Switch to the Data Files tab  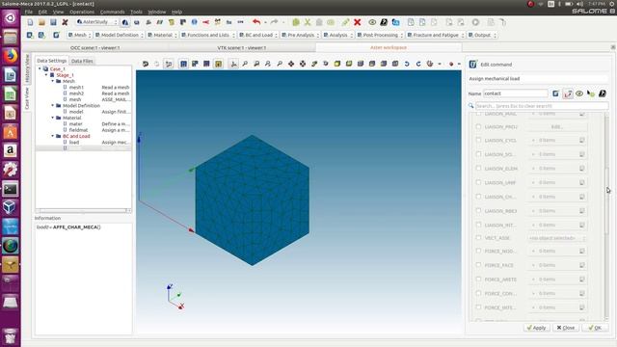coord(82,61)
